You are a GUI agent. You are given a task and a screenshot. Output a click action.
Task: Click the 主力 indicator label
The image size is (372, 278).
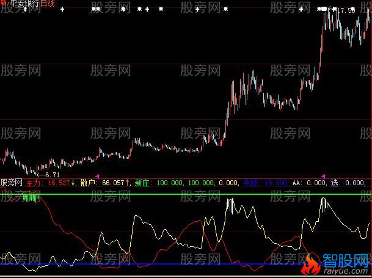tap(33, 183)
